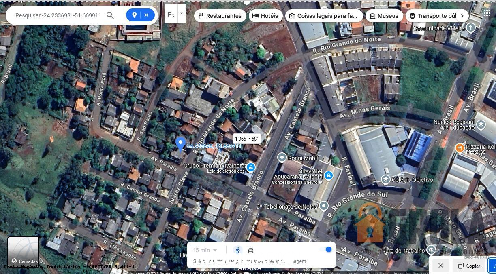This screenshot has width=496, height=274.
Task: Select the walking travel mode icon
Action: (238, 250)
